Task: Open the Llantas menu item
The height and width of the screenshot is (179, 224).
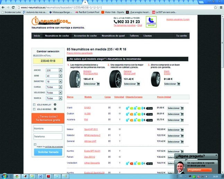Action: pos(148,36)
